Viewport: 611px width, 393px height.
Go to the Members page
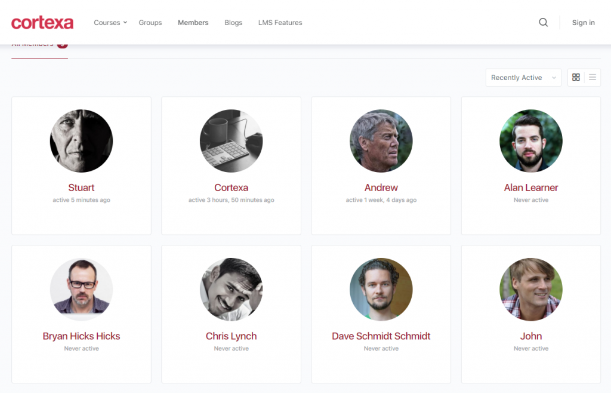tap(193, 23)
